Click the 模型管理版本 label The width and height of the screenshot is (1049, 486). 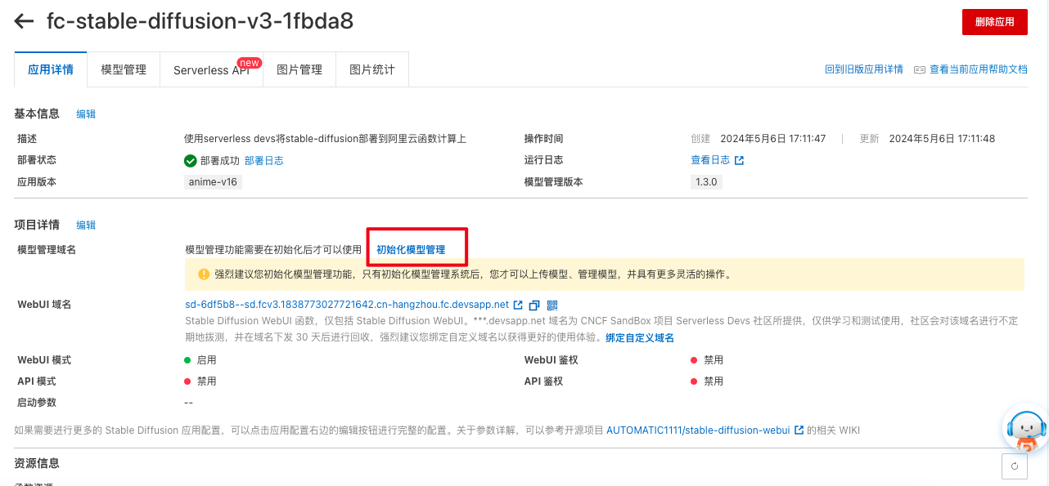coord(554,182)
